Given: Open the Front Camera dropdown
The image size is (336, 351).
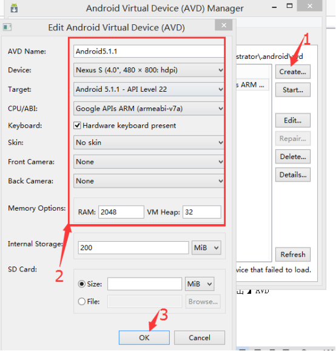Looking at the screenshot, I should click(x=149, y=162).
